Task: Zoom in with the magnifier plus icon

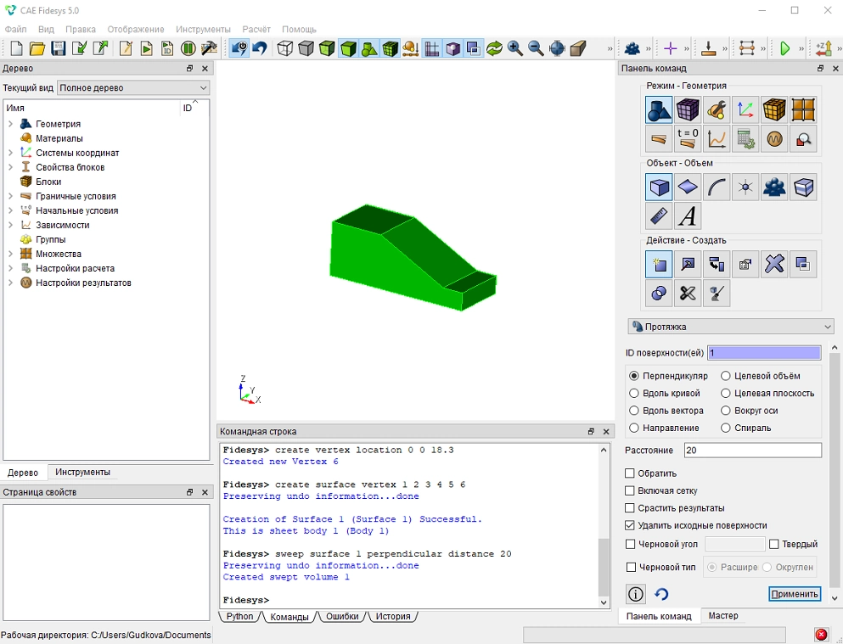Action: pyautogui.click(x=515, y=48)
